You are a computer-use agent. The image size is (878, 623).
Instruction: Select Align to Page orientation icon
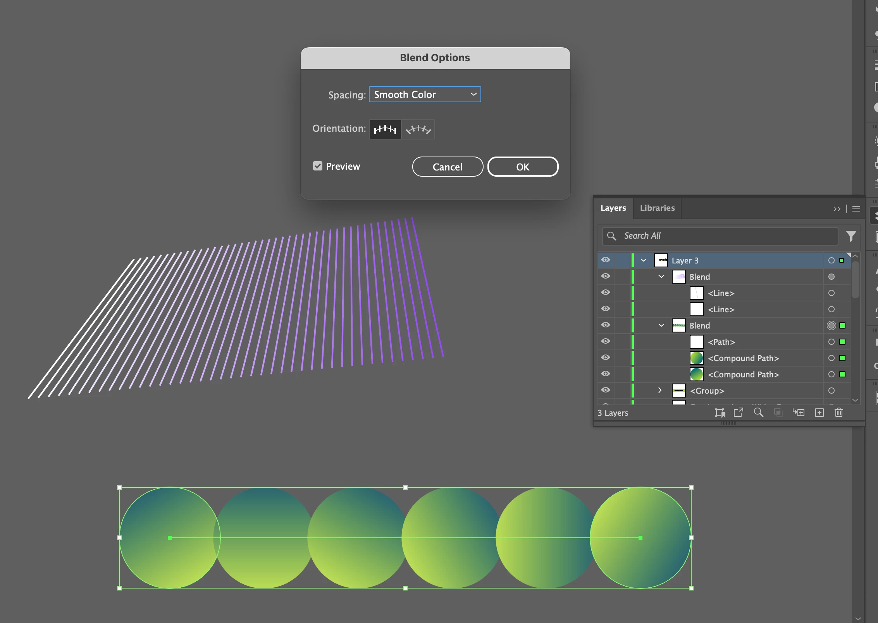click(x=385, y=129)
